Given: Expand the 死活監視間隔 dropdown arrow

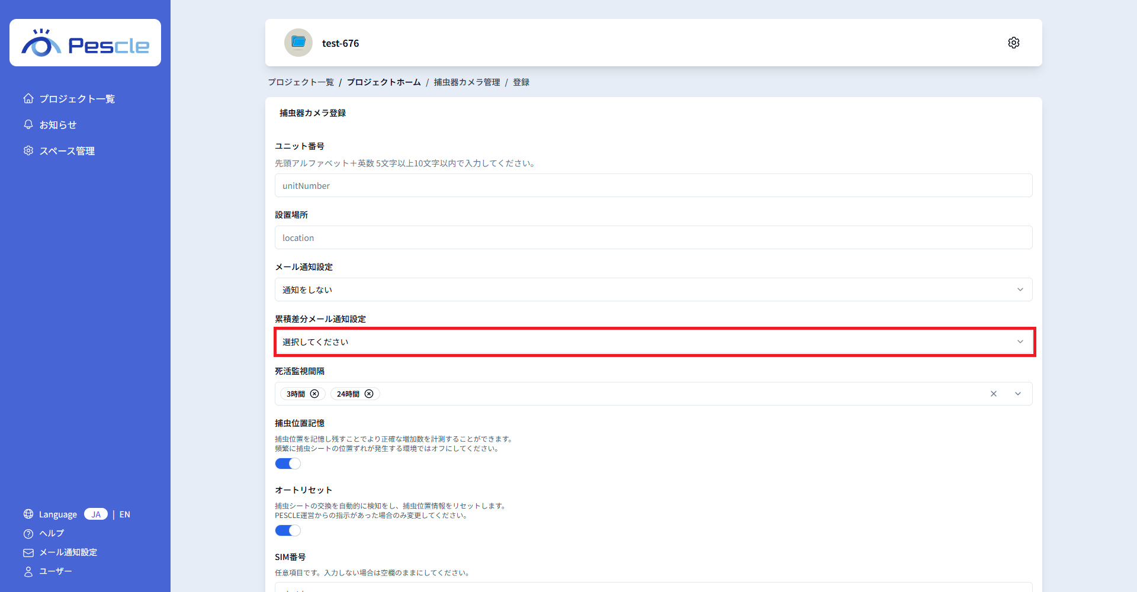Looking at the screenshot, I should tap(1018, 394).
